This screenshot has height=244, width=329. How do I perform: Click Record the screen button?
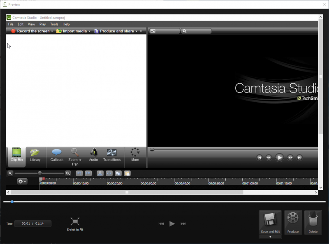tap(30, 31)
